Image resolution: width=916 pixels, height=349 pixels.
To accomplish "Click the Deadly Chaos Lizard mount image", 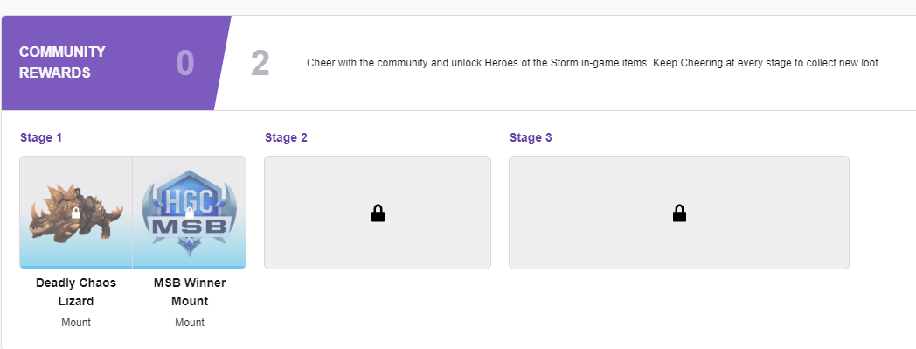I will 76,212.
